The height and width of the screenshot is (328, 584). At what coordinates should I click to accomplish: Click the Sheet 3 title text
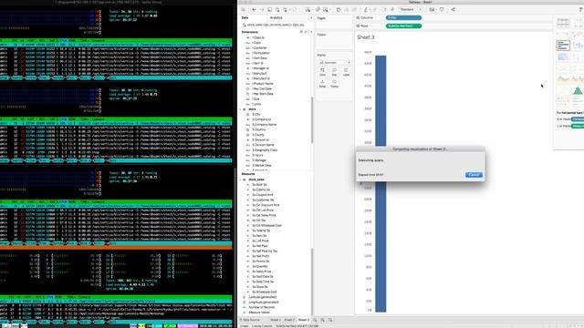[366, 37]
